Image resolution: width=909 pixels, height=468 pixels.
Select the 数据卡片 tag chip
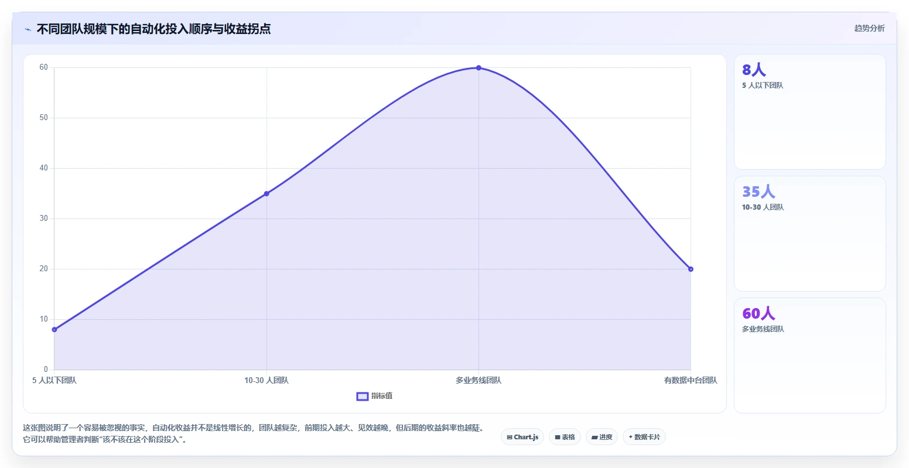tap(644, 437)
